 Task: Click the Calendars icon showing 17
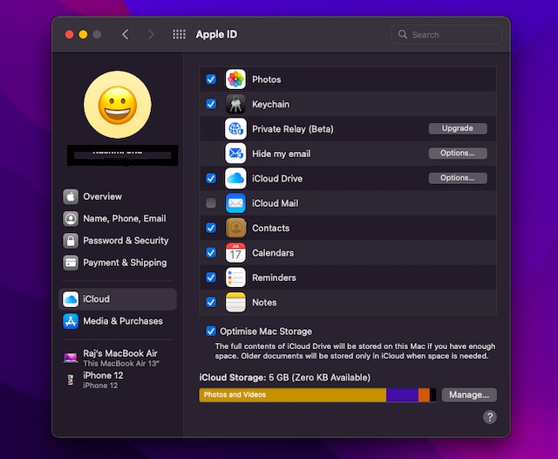(x=235, y=252)
